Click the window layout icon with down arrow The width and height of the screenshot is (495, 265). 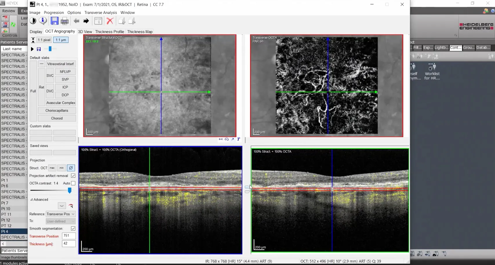[x=98, y=21]
